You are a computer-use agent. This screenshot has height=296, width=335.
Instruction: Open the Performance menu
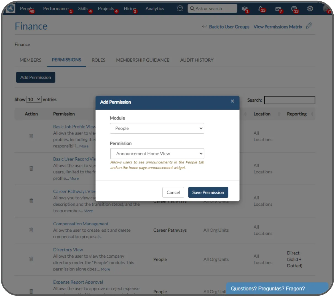56,9
